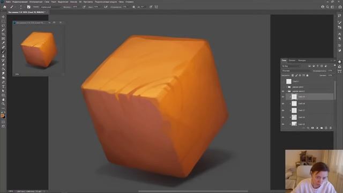Toggle visibility of layer Слой 15

click(x=283, y=124)
